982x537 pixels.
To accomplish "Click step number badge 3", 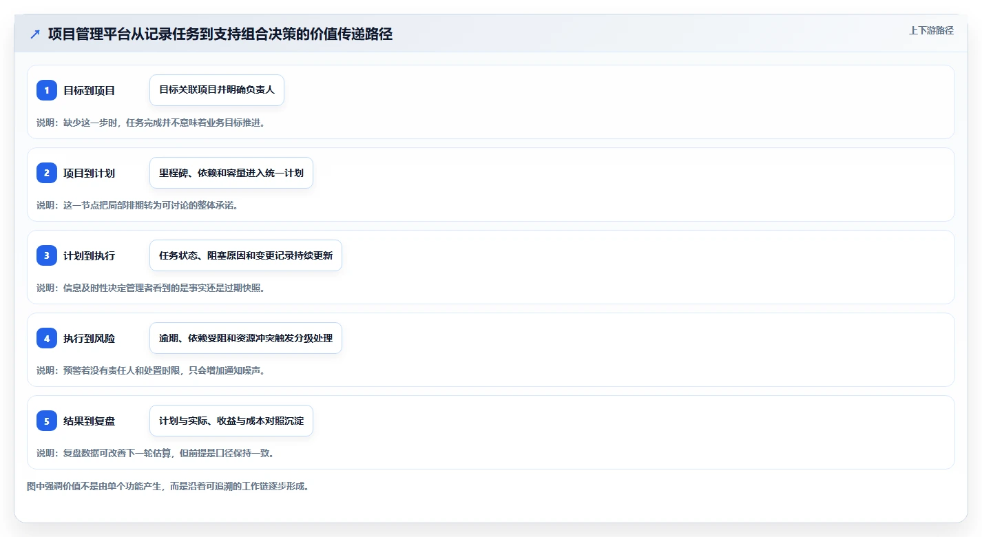I will pos(47,255).
